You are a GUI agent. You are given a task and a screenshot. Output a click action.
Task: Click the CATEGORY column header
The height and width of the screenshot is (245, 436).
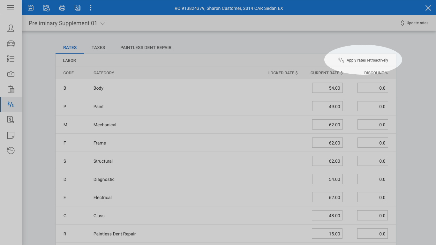pos(104,73)
